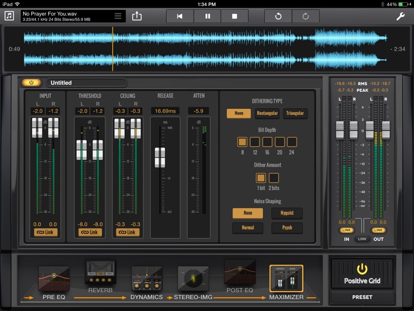Select the 16 bit depth option
414x311 pixels.
coord(267,142)
